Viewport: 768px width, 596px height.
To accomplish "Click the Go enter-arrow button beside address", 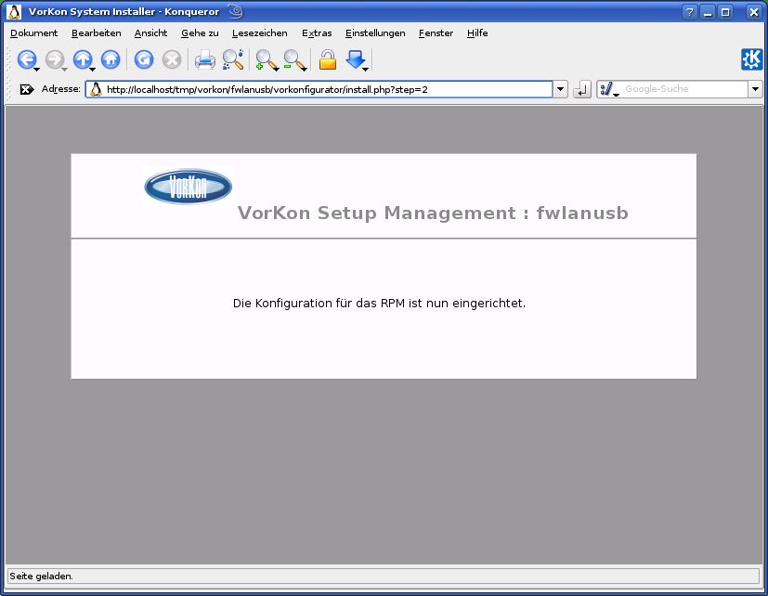I will pyautogui.click(x=582, y=89).
